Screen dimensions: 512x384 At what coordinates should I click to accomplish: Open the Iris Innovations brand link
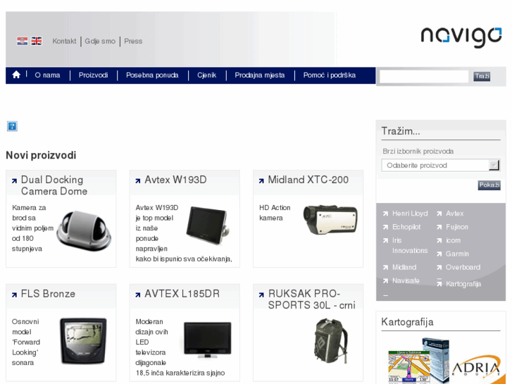(x=410, y=245)
